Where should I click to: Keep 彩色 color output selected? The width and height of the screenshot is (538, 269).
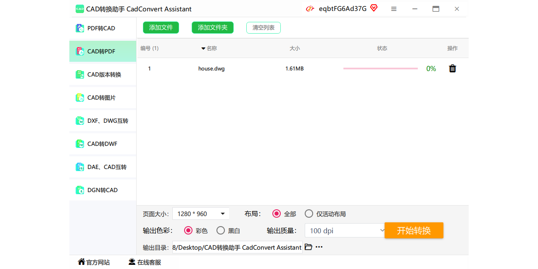click(188, 230)
